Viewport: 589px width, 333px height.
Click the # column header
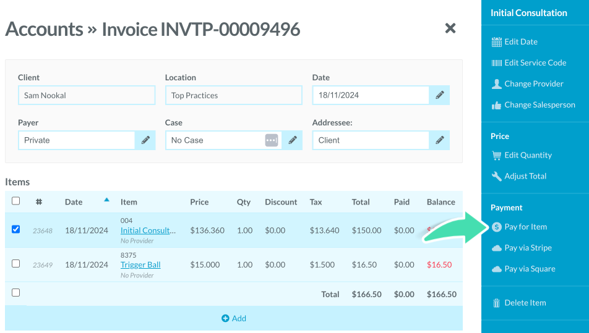pyautogui.click(x=39, y=202)
